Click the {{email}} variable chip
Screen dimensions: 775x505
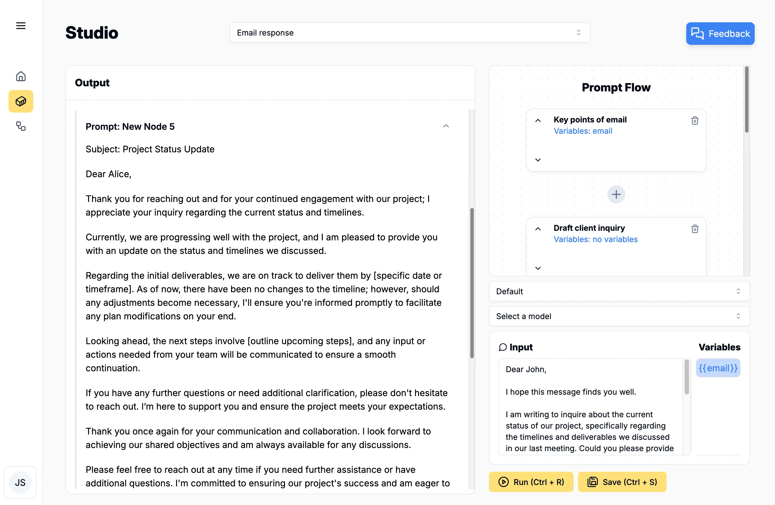click(x=718, y=368)
